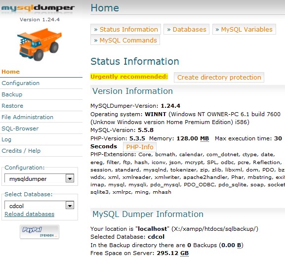Click the Status Information button
The height and width of the screenshot is (257, 285).
(125, 29)
